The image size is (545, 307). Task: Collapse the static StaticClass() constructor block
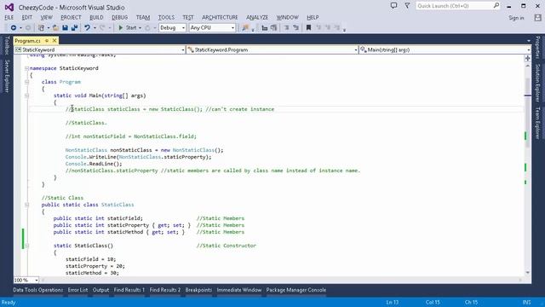tap(26, 246)
